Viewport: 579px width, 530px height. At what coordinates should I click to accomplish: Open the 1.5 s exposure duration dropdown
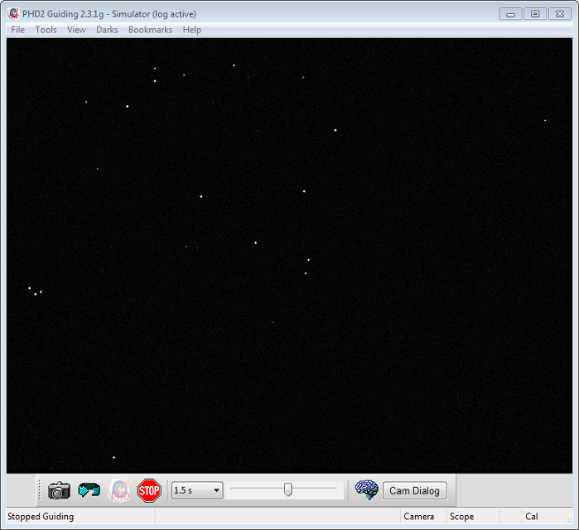(197, 490)
